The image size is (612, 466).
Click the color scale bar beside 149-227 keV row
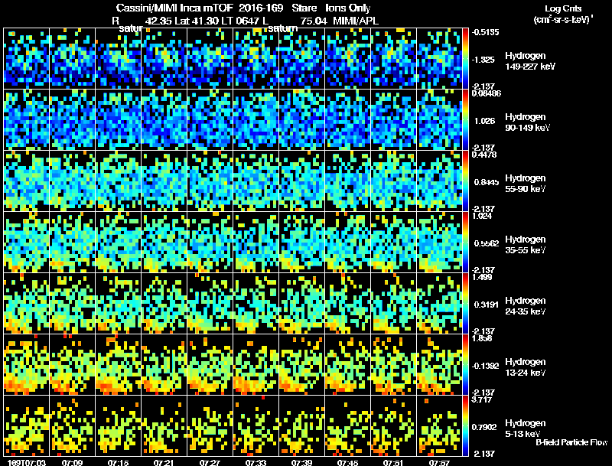click(x=465, y=59)
